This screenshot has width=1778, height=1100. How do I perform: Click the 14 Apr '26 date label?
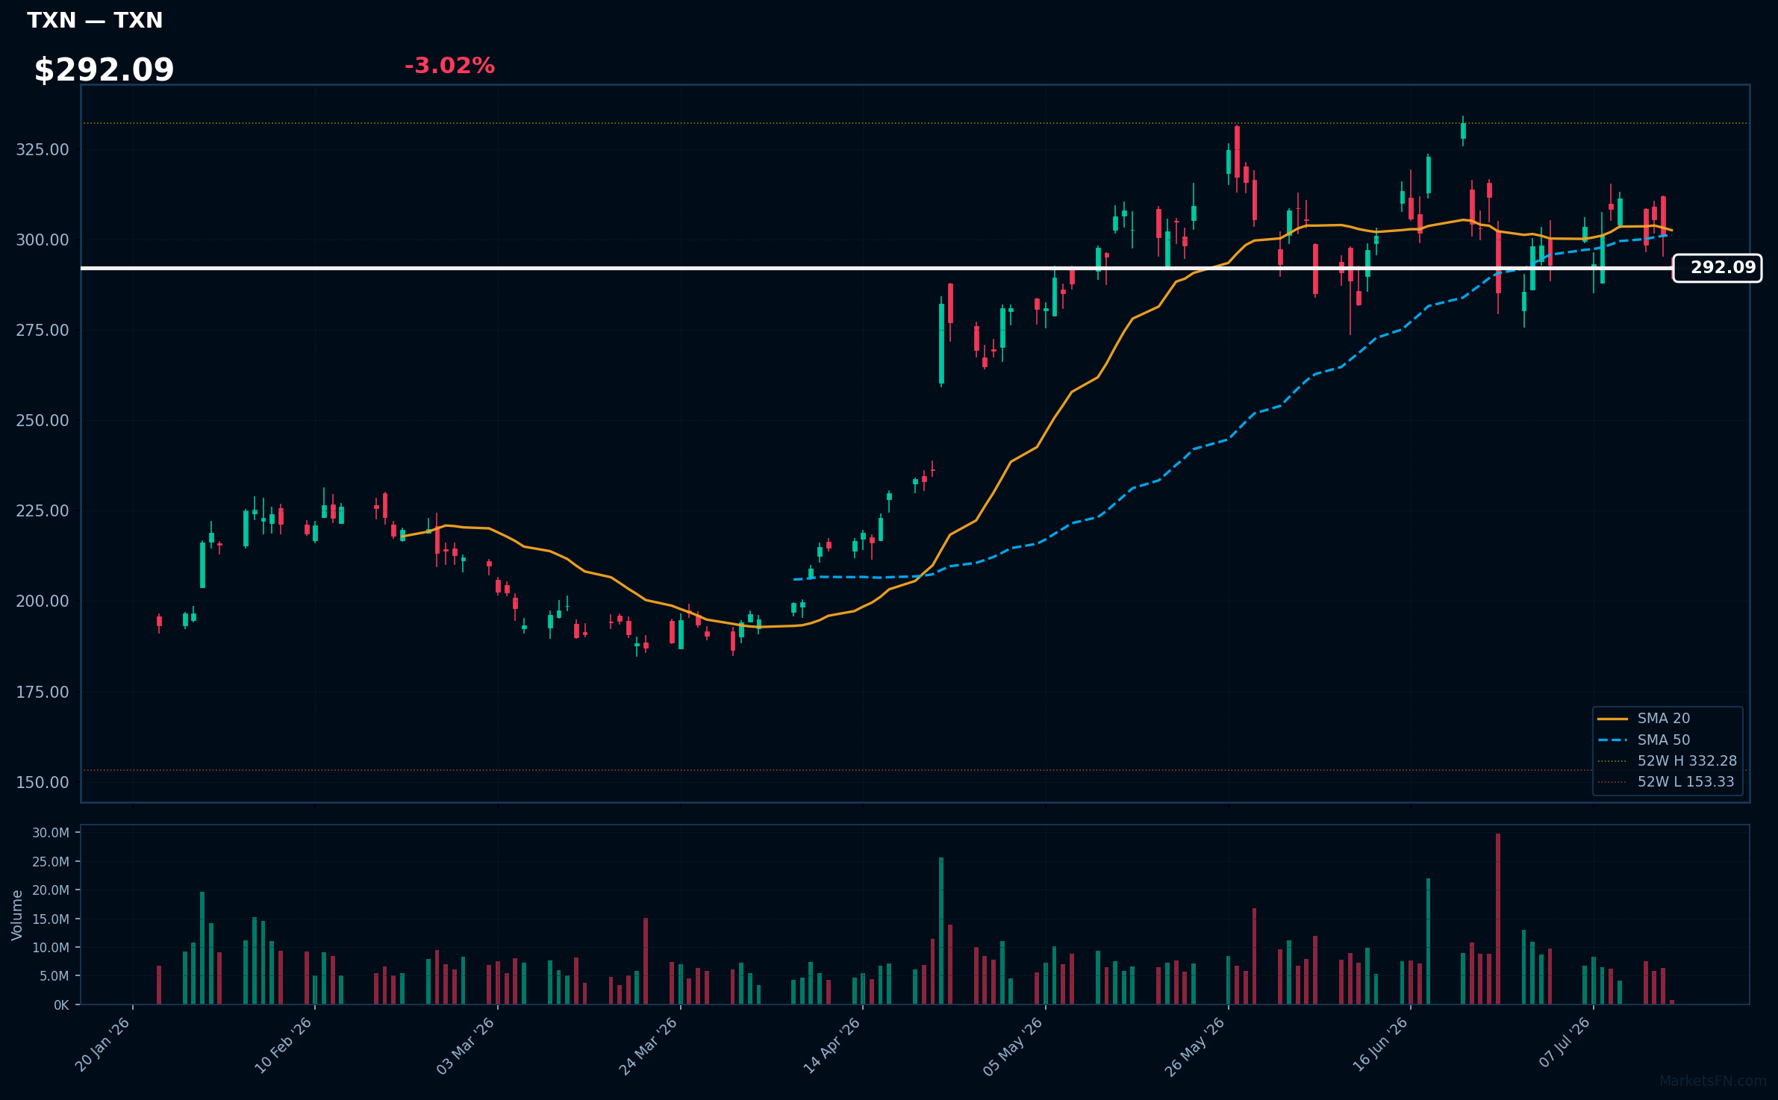tap(832, 1045)
